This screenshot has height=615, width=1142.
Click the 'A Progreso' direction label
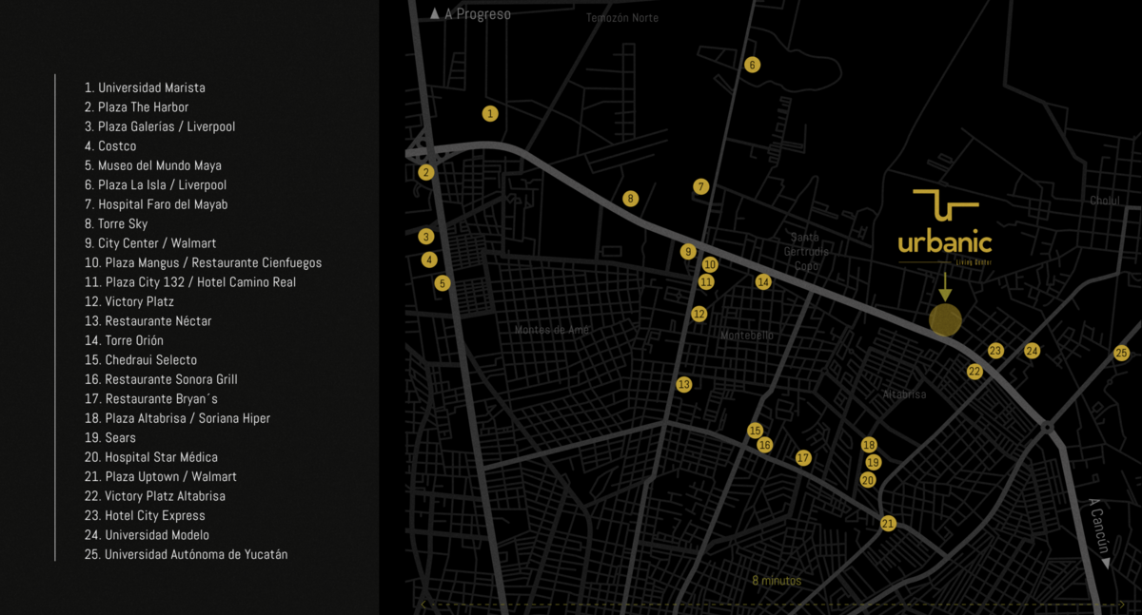[x=470, y=14]
